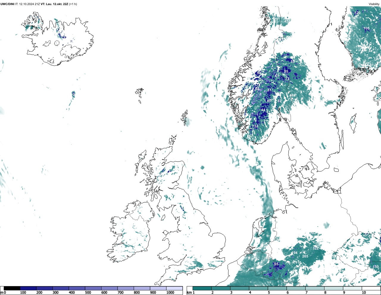Image resolution: width=381 pixels, height=295 pixels.
Task: Click the 'Visibility' title label
Action: click(x=374, y=4)
